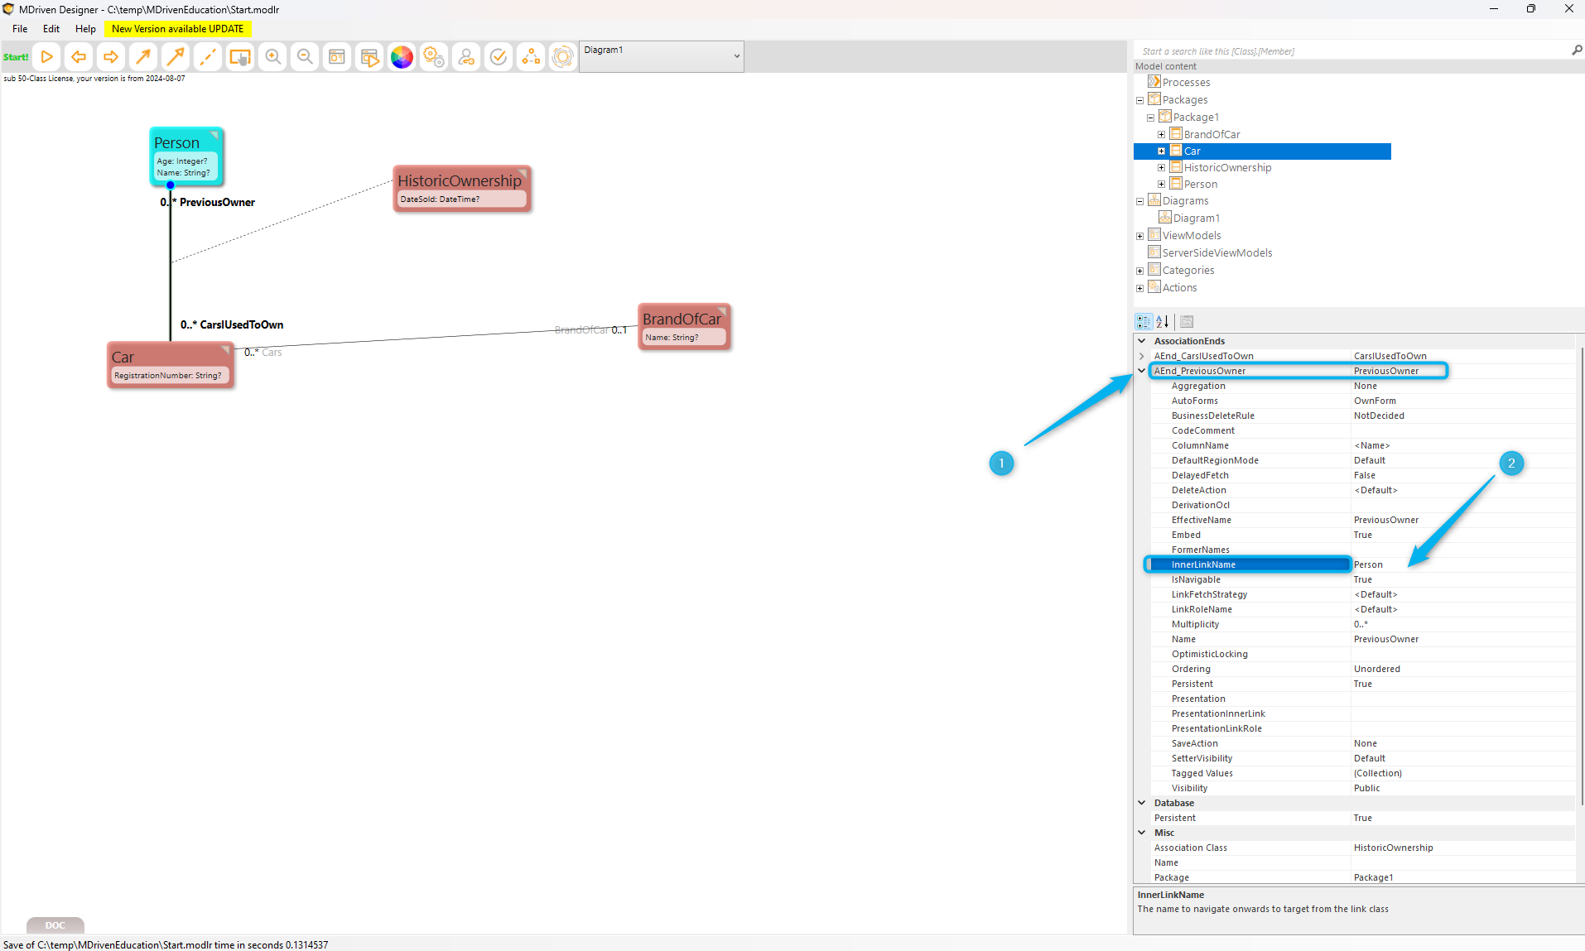Image resolution: width=1585 pixels, height=951 pixels.
Task: Click New Version available UPDATE button
Action: [x=177, y=29]
